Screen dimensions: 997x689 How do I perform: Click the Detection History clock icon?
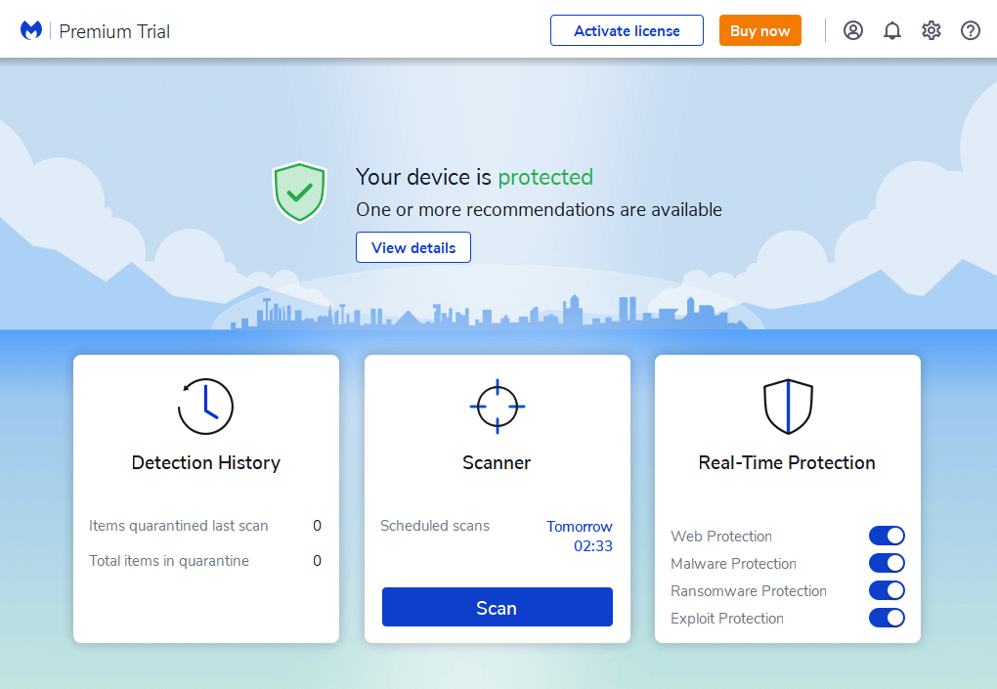pyautogui.click(x=205, y=406)
